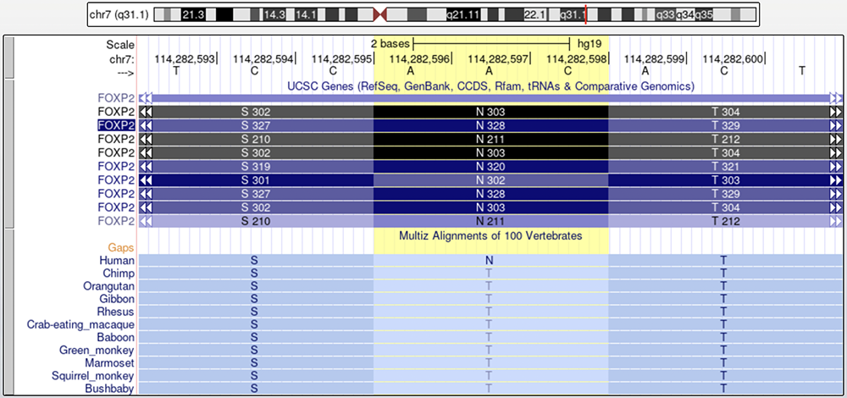847x398 pixels.
Task: Click the q35 band on the ideogram
Action: [704, 14]
